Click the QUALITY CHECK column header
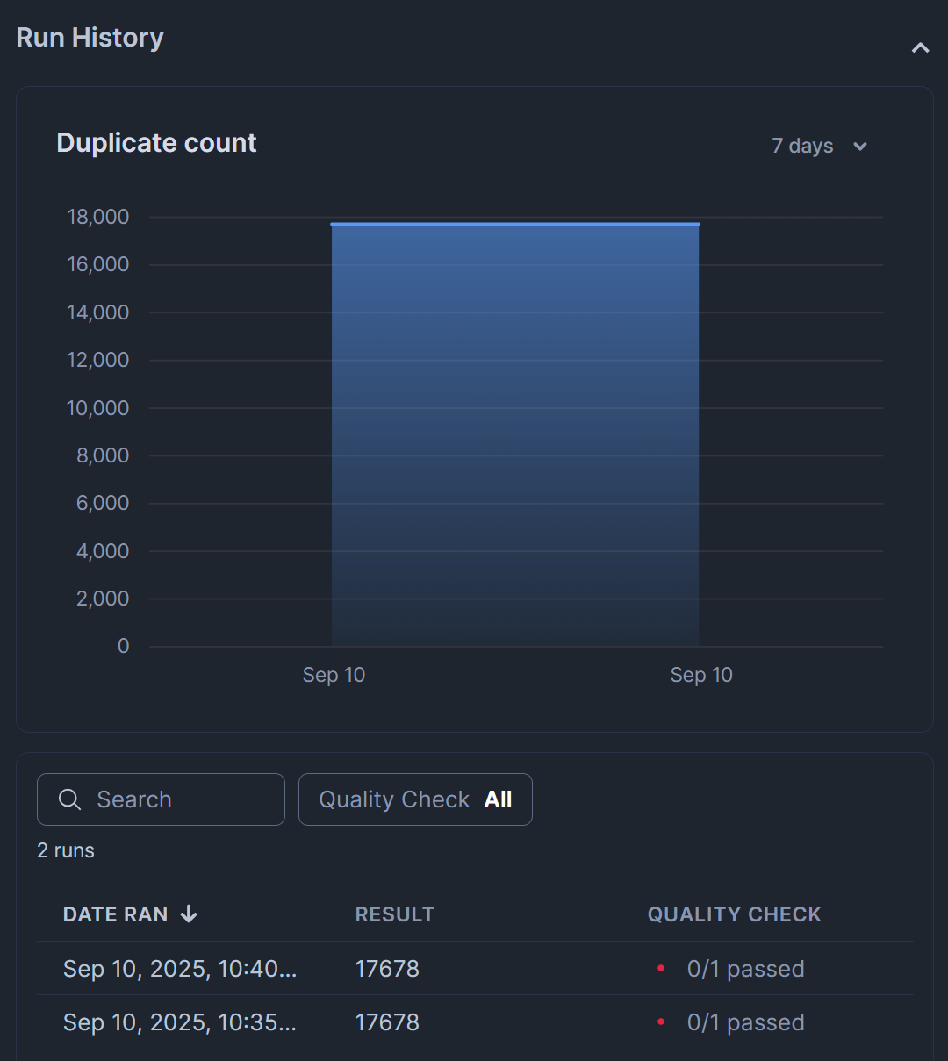Screen dimensions: 948x1061 (735, 914)
